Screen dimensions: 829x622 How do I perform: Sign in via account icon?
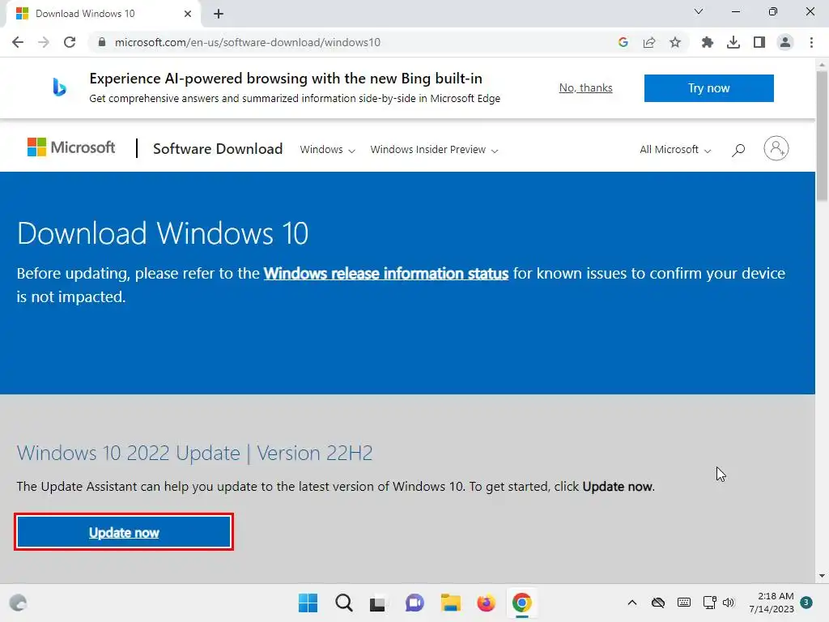776,148
